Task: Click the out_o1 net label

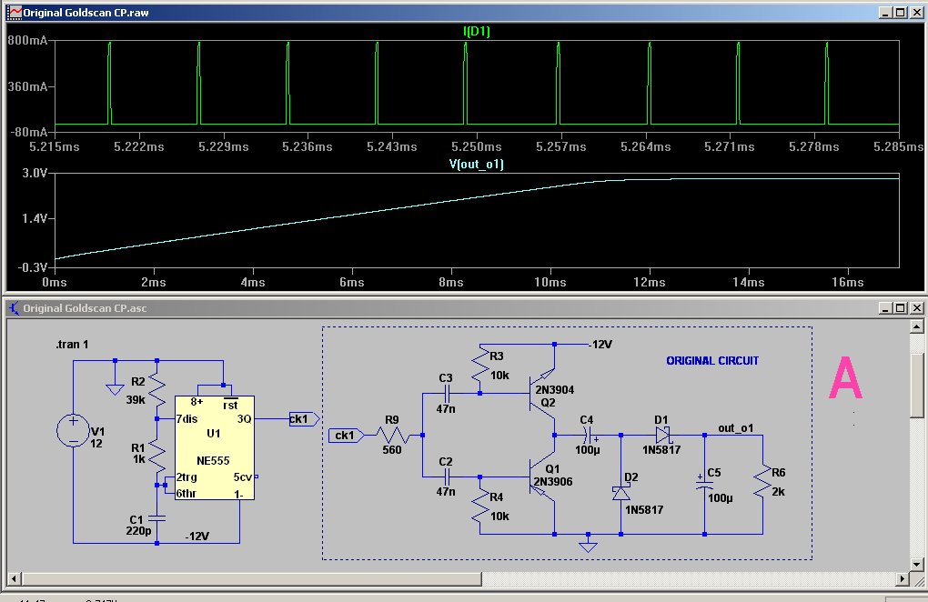Action: point(735,427)
